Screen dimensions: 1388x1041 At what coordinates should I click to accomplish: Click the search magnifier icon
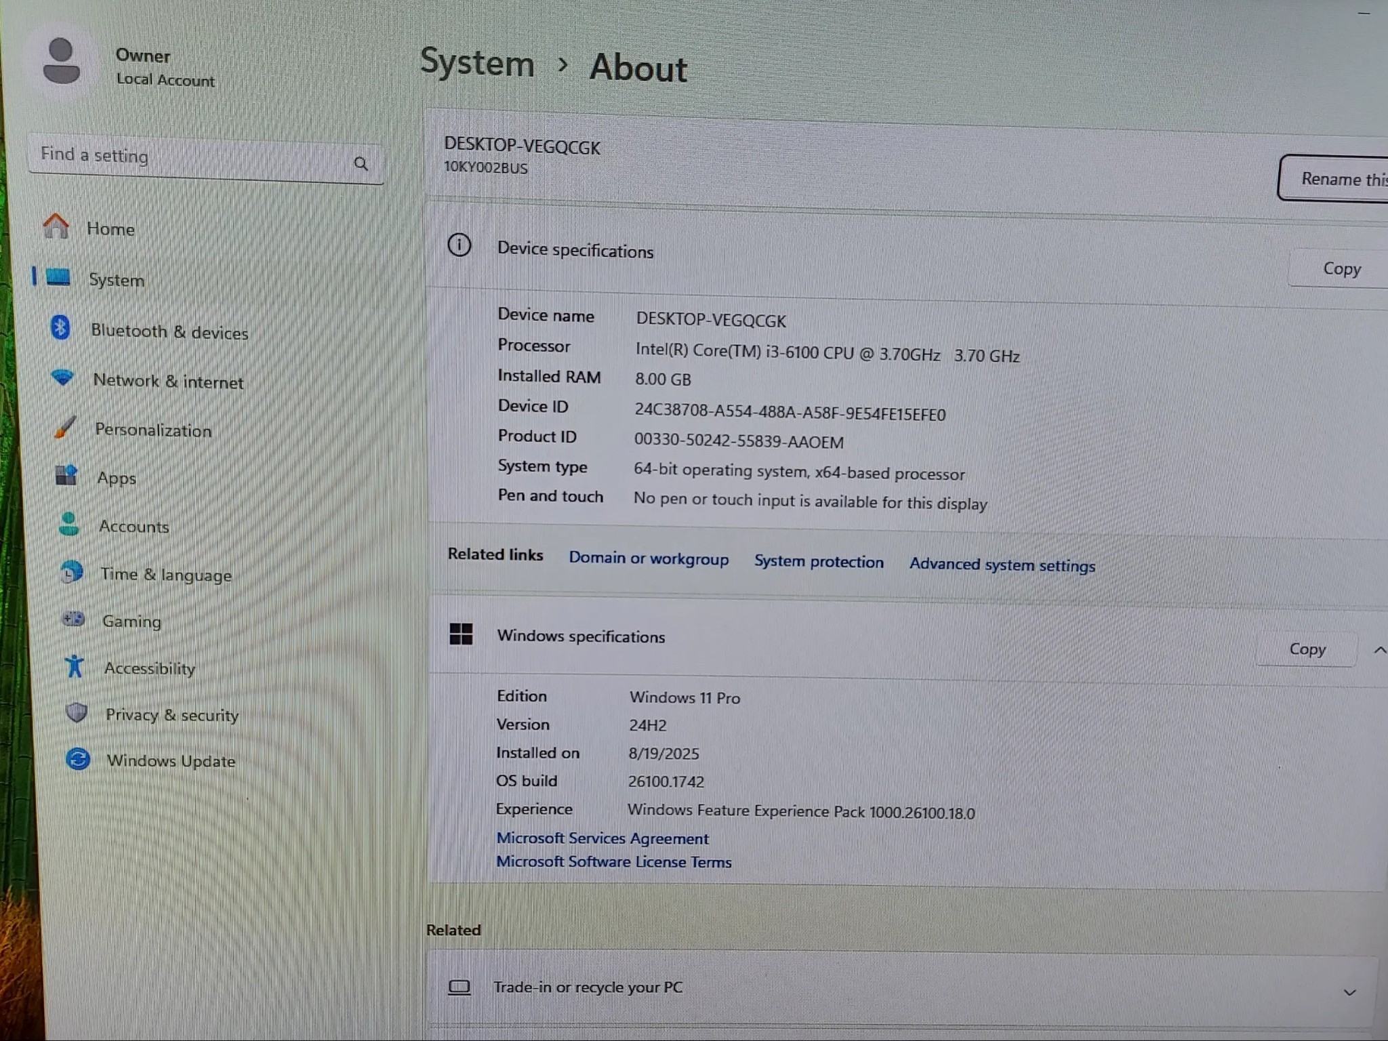pos(361,163)
